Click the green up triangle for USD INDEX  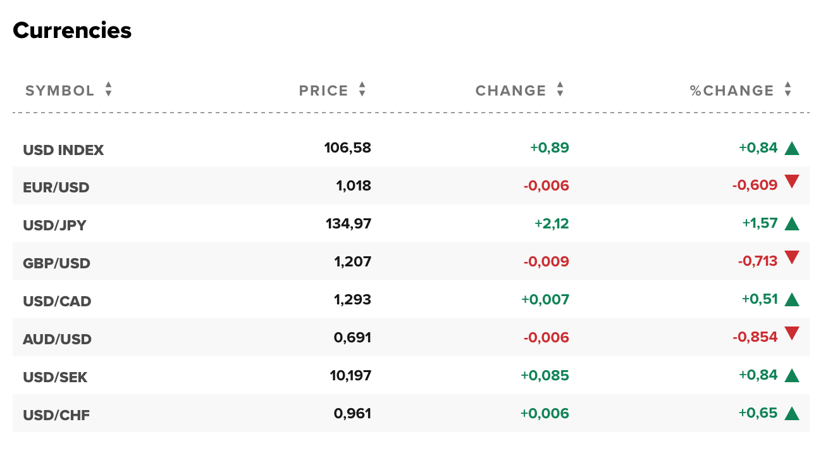(792, 149)
